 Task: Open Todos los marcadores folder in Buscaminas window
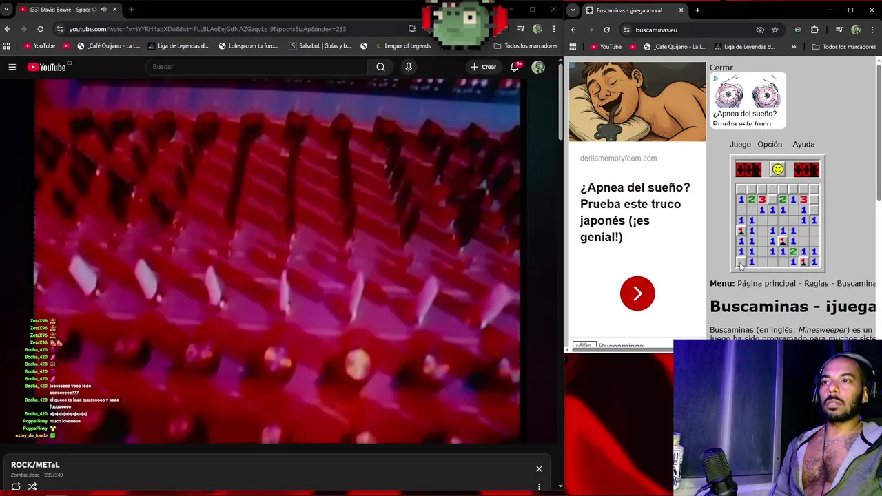[843, 47]
